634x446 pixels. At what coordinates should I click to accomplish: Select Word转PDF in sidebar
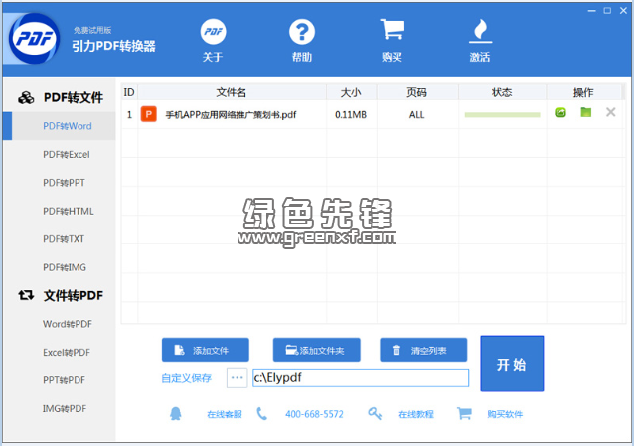coord(68,324)
